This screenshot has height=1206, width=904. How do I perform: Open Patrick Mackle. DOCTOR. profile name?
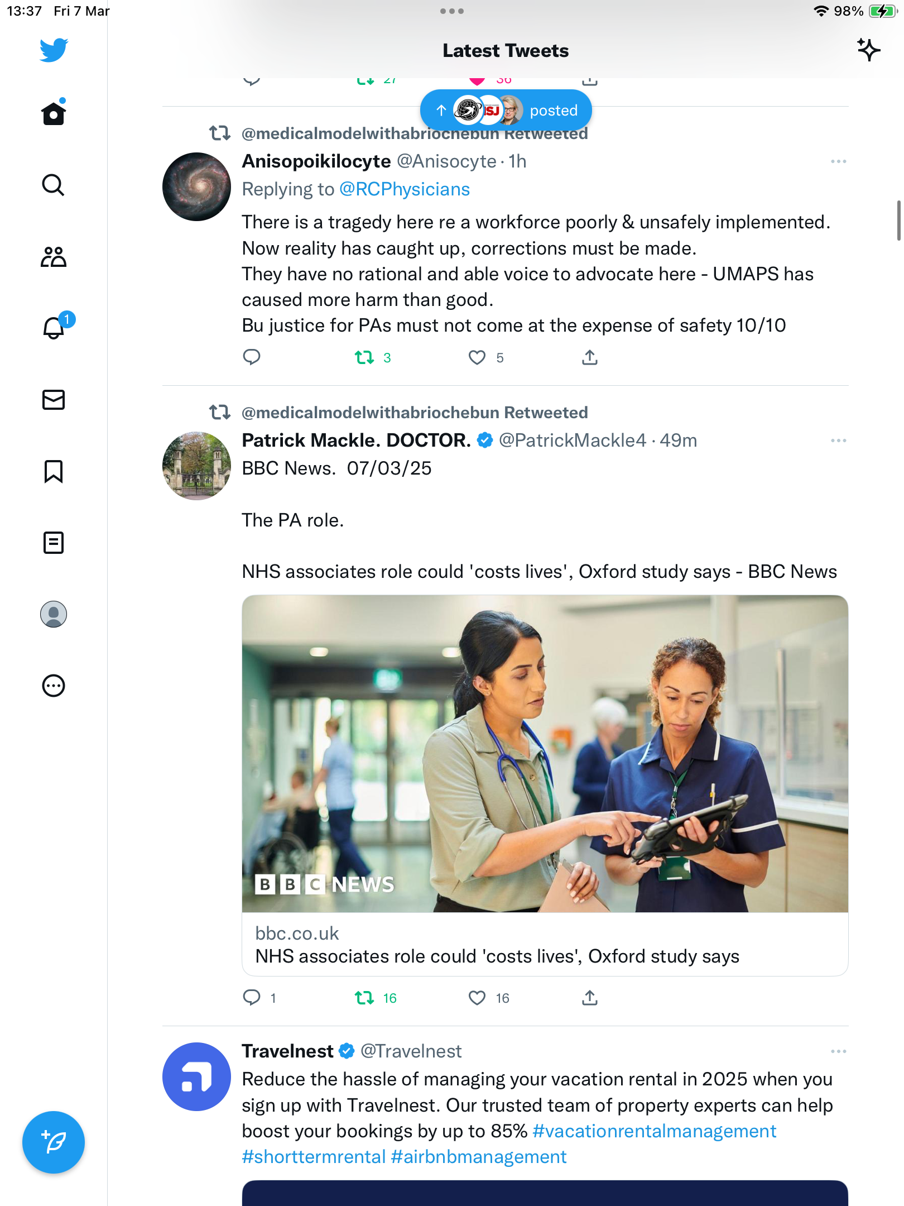point(357,441)
